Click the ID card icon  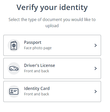click(x=14, y=91)
